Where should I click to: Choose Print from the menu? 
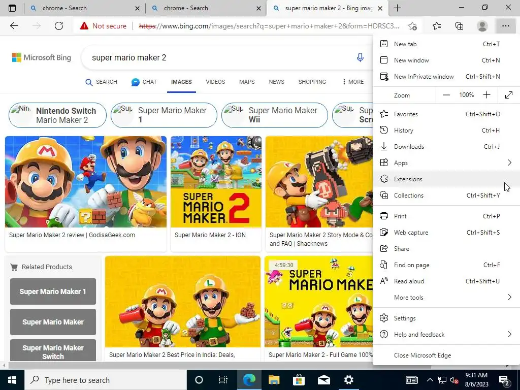click(446, 216)
